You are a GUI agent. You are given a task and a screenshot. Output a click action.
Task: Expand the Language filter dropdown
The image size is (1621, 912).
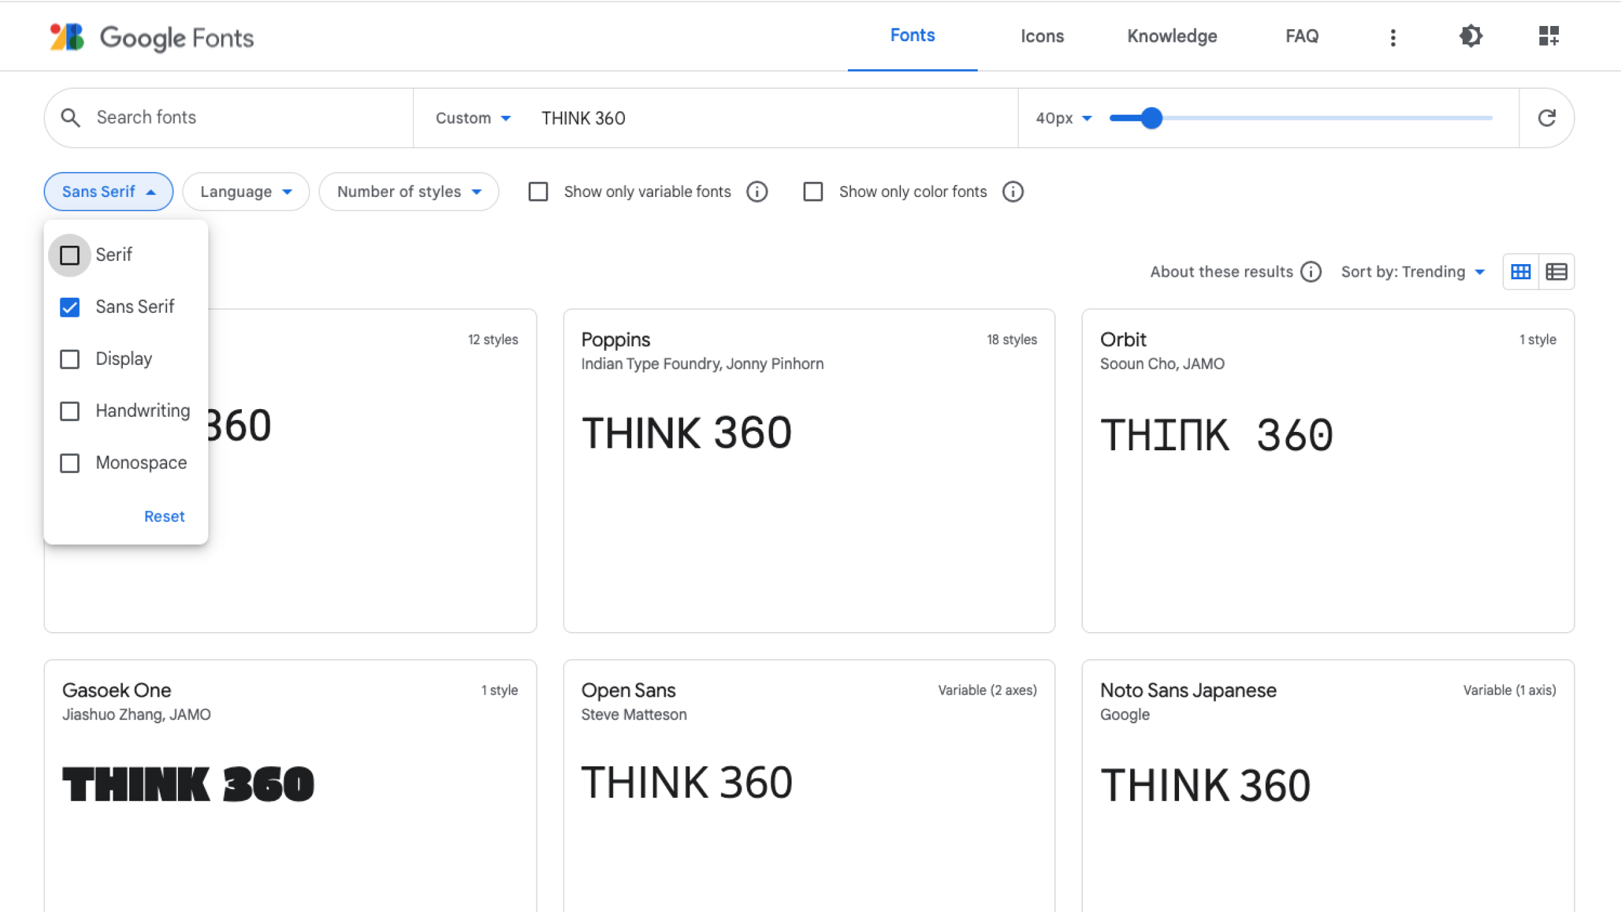pyautogui.click(x=244, y=191)
